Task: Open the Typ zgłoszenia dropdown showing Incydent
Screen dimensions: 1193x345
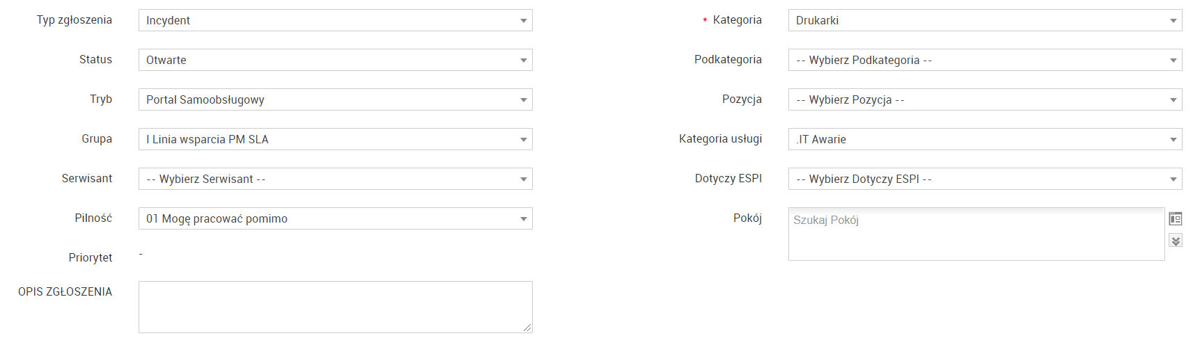Action: coord(335,20)
